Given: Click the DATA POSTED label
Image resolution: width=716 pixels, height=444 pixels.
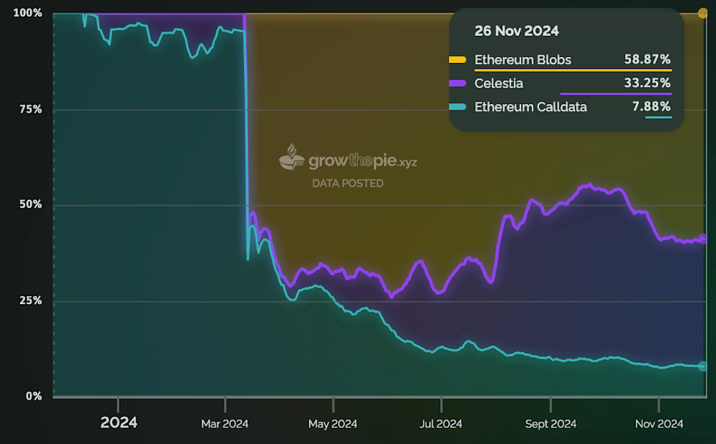Looking at the screenshot, I should point(347,184).
